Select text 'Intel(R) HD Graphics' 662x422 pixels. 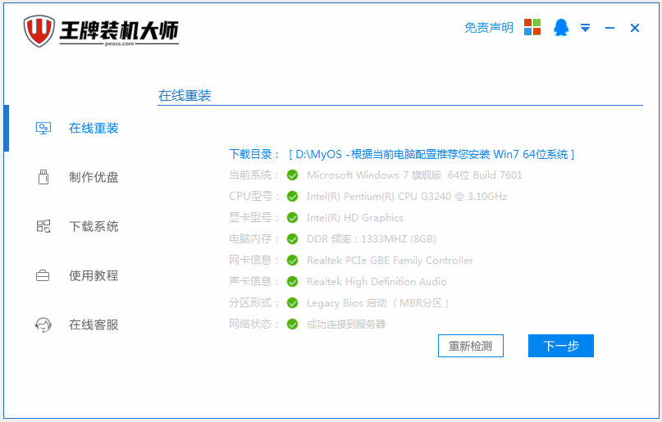(x=355, y=217)
